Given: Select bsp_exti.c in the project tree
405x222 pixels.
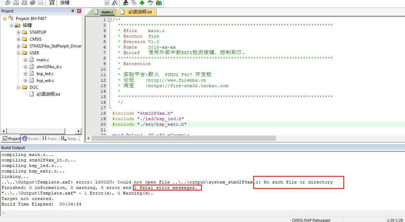Looking at the screenshot, I should point(45,81).
